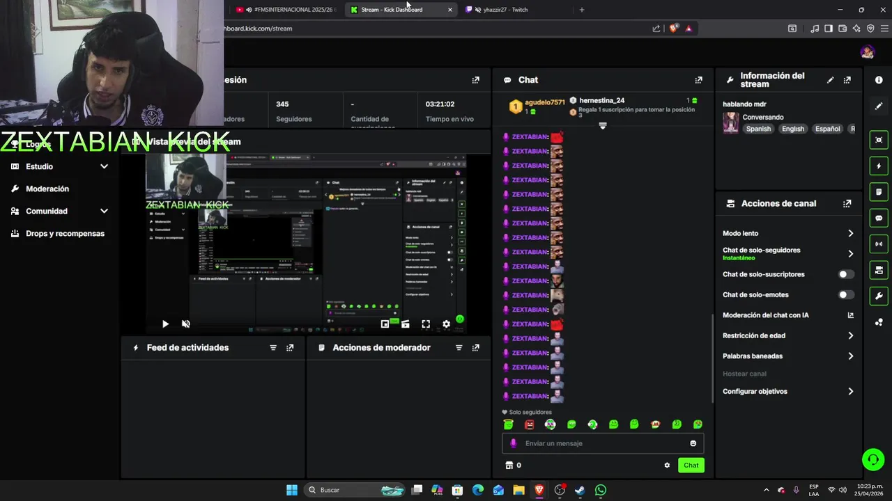Click the Español language tag

point(828,129)
